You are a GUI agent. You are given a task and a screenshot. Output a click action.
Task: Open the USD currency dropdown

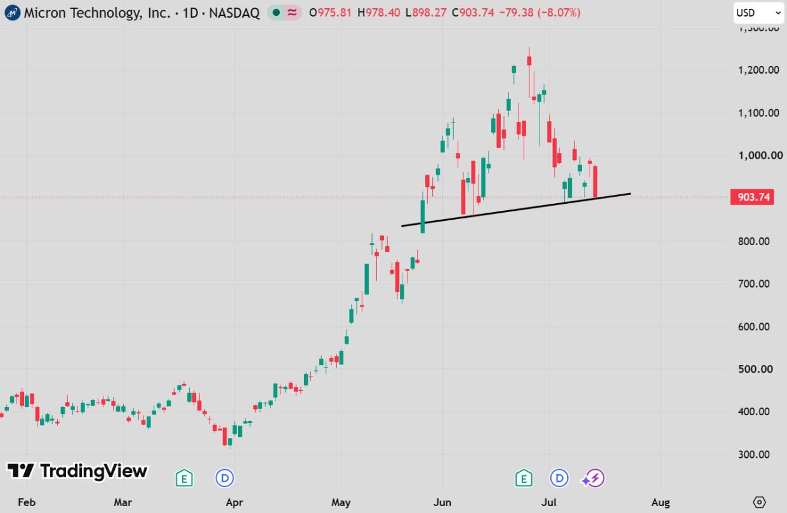pos(758,12)
